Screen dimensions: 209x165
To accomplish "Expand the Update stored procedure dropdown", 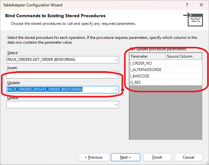I will tap(116, 90).
